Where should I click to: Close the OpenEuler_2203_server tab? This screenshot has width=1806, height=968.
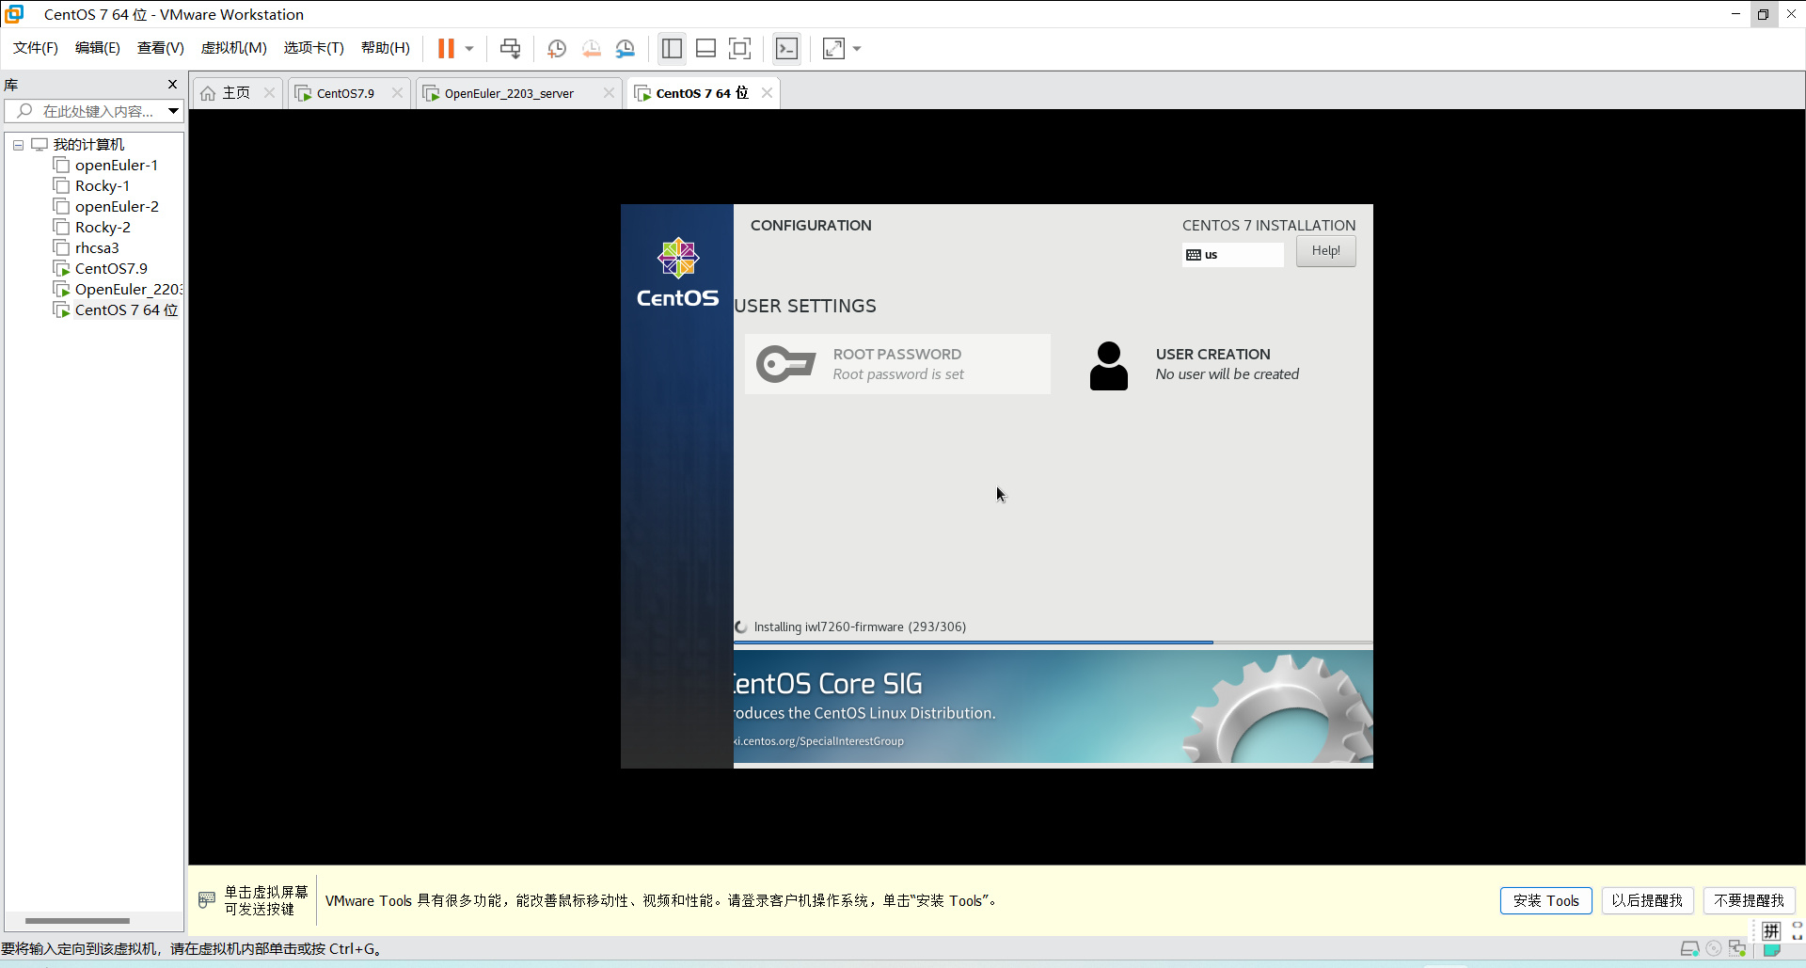click(x=609, y=92)
